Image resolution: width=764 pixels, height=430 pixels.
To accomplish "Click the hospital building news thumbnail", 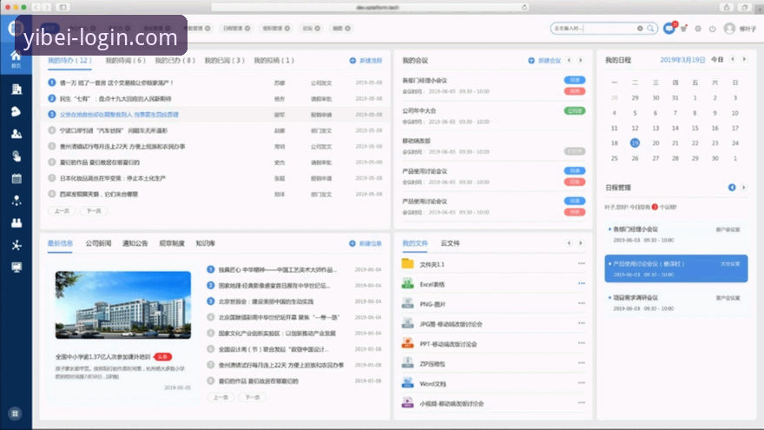I will click(x=123, y=305).
